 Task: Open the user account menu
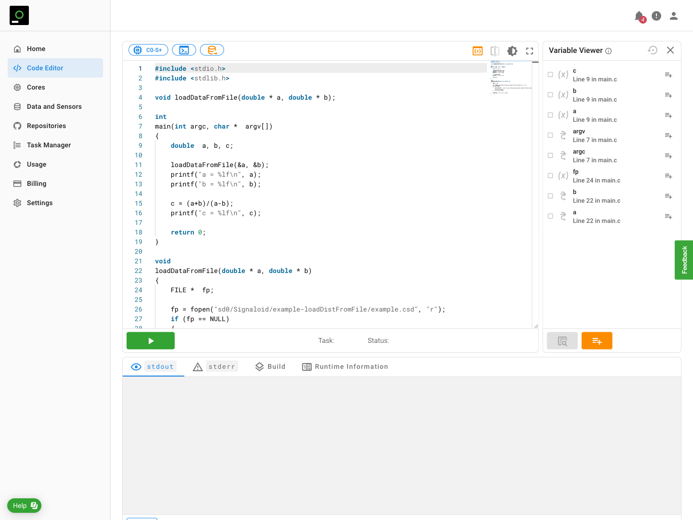pos(674,16)
